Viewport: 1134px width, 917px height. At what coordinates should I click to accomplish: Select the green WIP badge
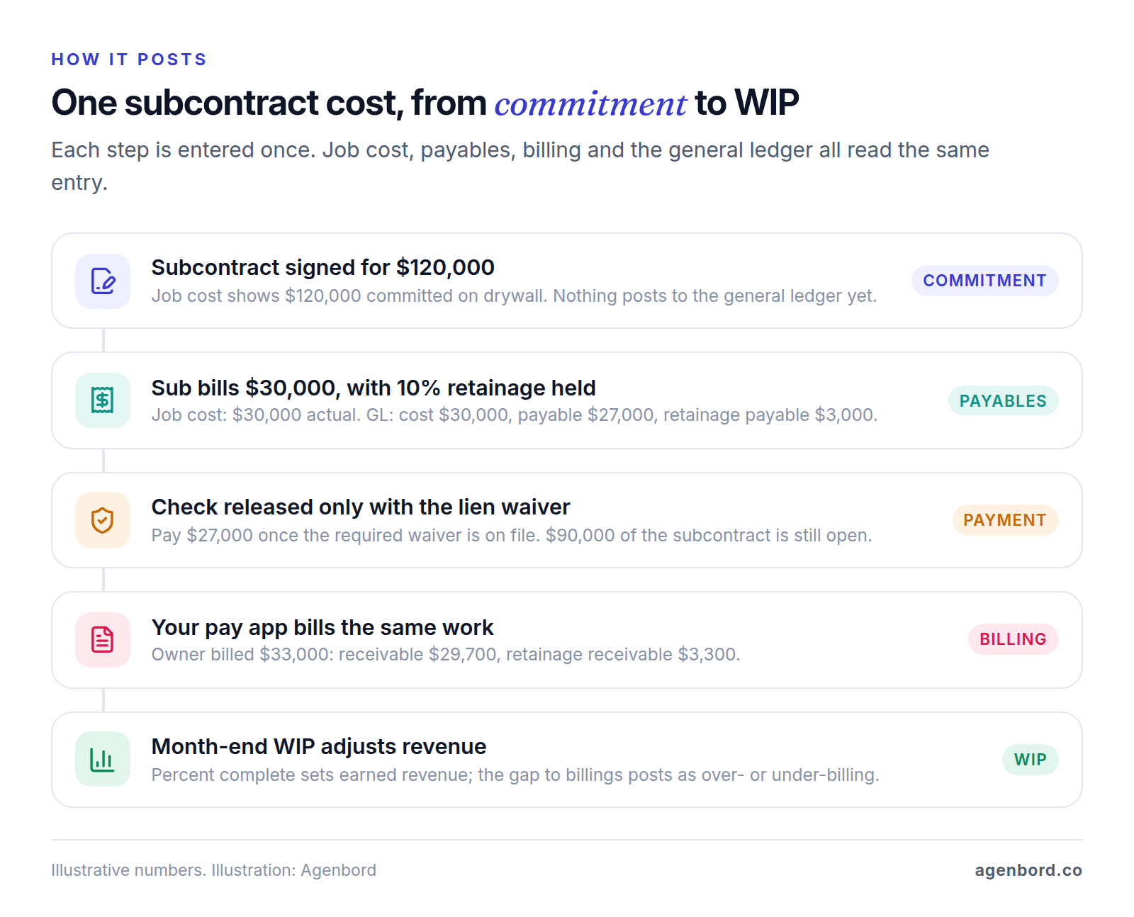[1030, 760]
